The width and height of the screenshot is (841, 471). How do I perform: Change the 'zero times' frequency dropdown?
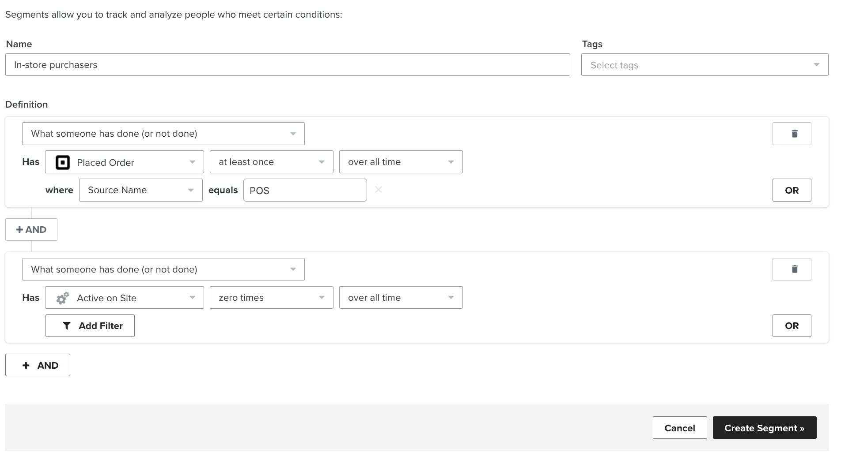[271, 297]
